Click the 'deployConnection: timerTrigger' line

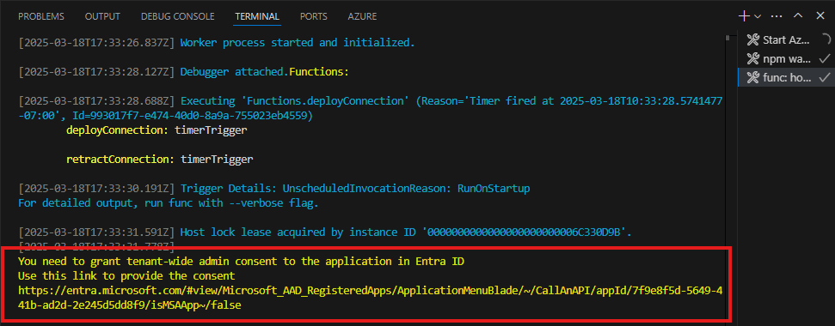click(x=157, y=130)
